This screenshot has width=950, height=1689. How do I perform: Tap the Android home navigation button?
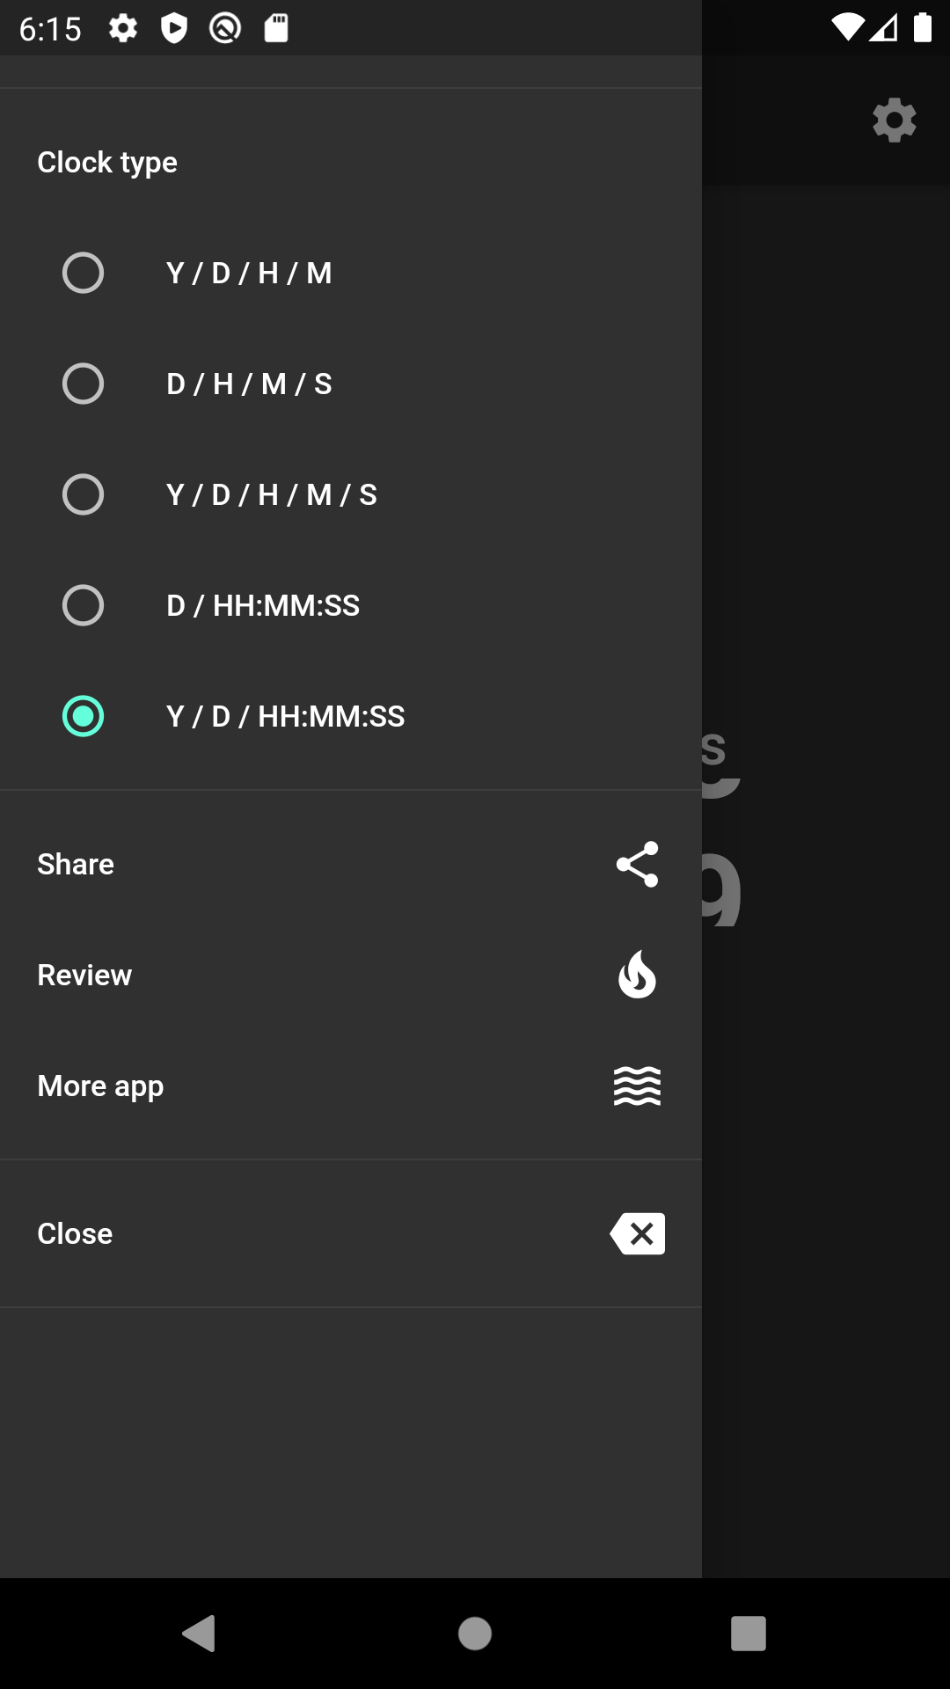[475, 1634]
